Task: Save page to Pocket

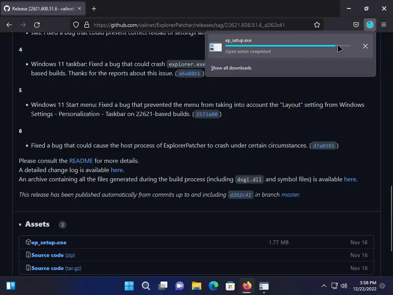Action: coord(356,25)
